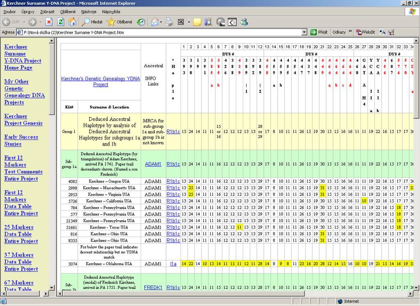The image size is (420, 306).
Task: Select the 'Kerchner – California USA' cell
Action: pos(109,201)
